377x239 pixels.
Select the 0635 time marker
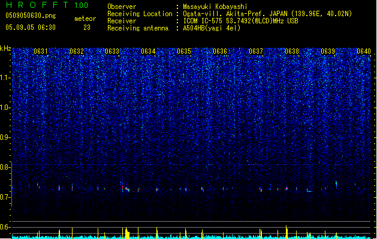pos(184,51)
